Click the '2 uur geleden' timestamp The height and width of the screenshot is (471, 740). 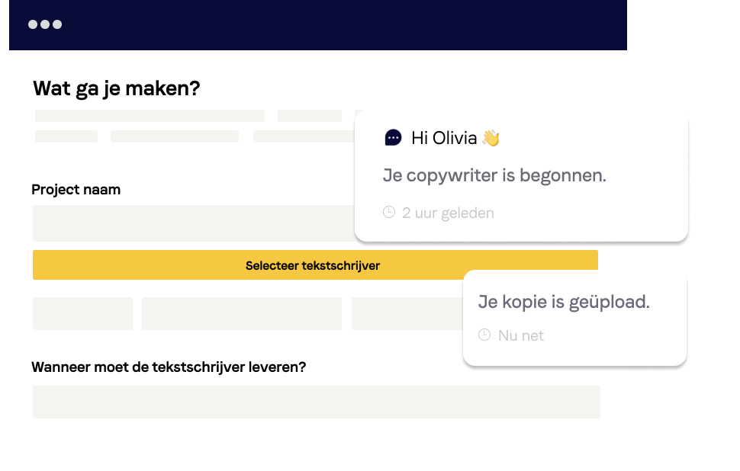coord(448,213)
